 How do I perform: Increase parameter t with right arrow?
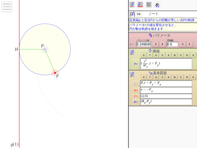(162, 44)
